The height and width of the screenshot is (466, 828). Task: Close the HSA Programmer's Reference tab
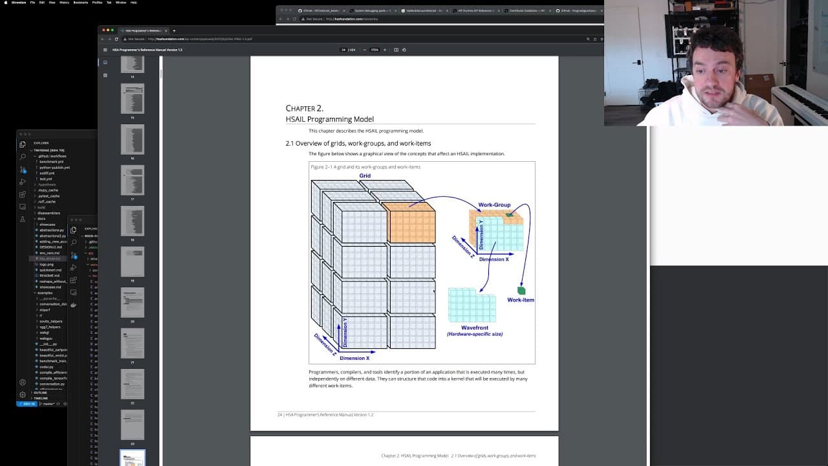coord(166,30)
